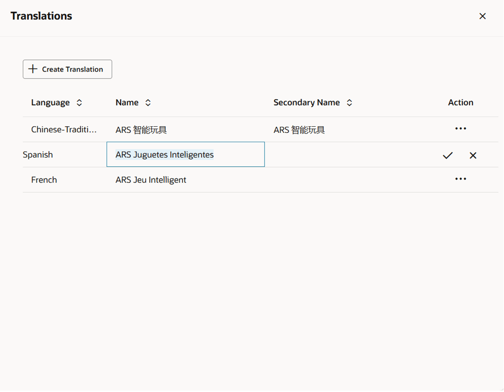Sort by Secondary Name column arrows

(349, 103)
